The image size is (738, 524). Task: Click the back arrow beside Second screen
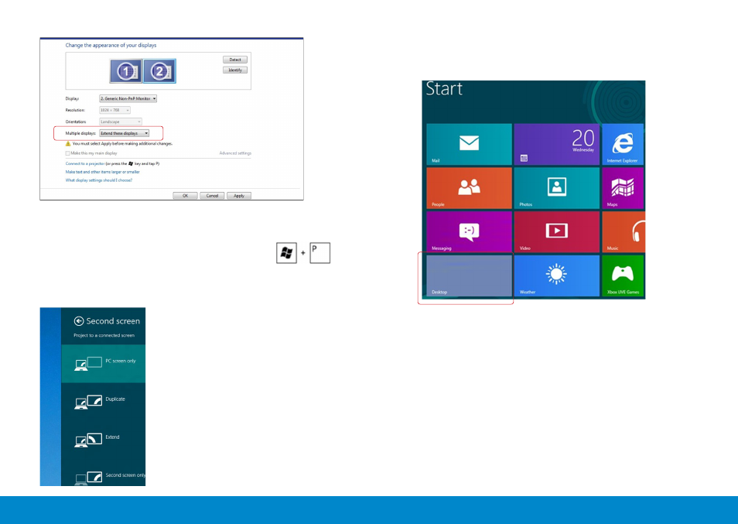coord(79,321)
